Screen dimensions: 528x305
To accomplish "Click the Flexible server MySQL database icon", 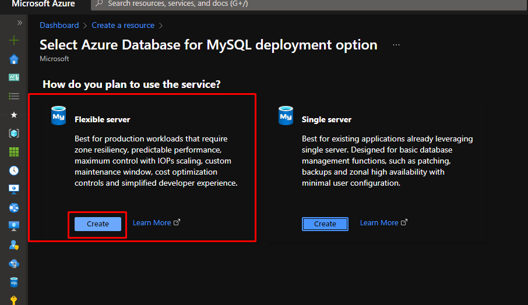I will coord(59,116).
